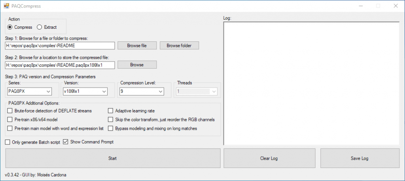Click the version text v0.3.42 GUI credit
The image size is (405, 181).
click(35, 175)
